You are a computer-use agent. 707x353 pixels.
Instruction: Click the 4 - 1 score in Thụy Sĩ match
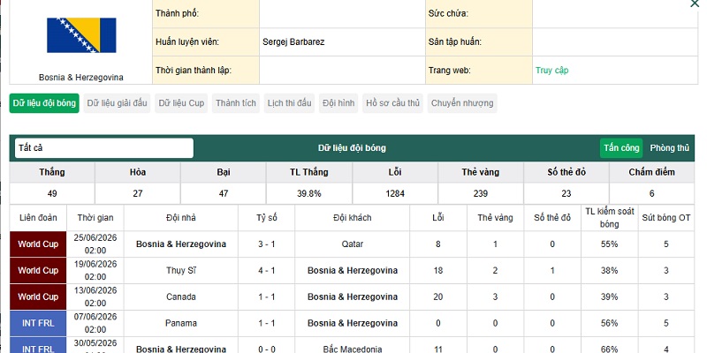coord(267,271)
